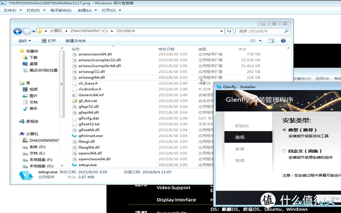This screenshot has height=213, width=341.
Task: Open the address bar history dropdown
Action: point(221,31)
